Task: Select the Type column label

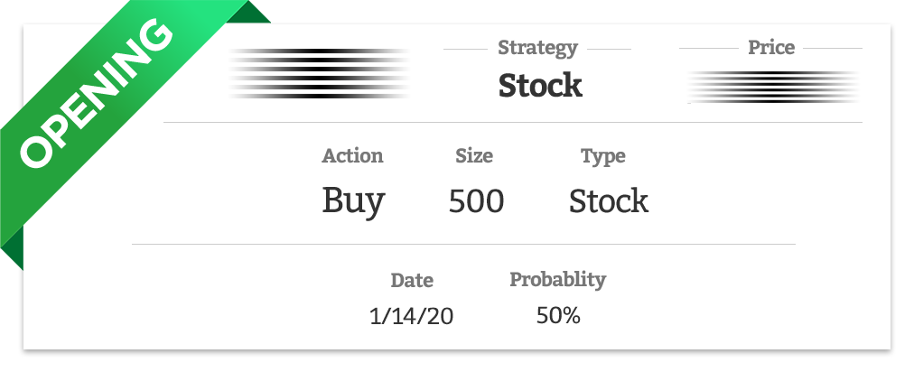Action: point(602,157)
